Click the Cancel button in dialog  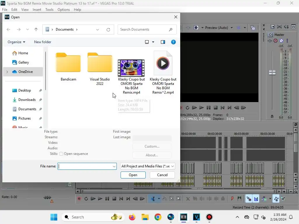click(162, 175)
